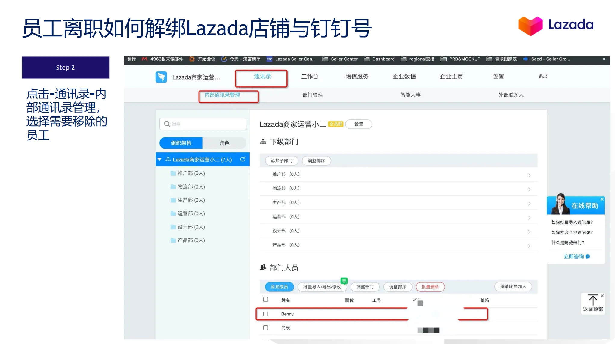Expand the 物流部 department row chevron
Image resolution: width=615 pixels, height=344 pixels.
(x=530, y=189)
